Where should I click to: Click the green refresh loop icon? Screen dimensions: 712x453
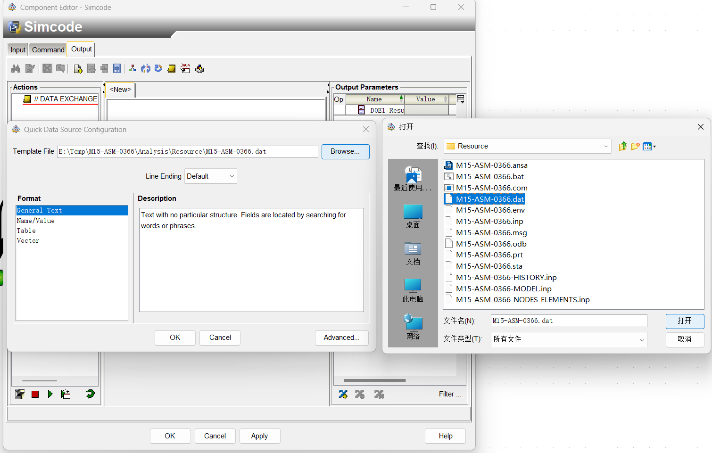[90, 394]
